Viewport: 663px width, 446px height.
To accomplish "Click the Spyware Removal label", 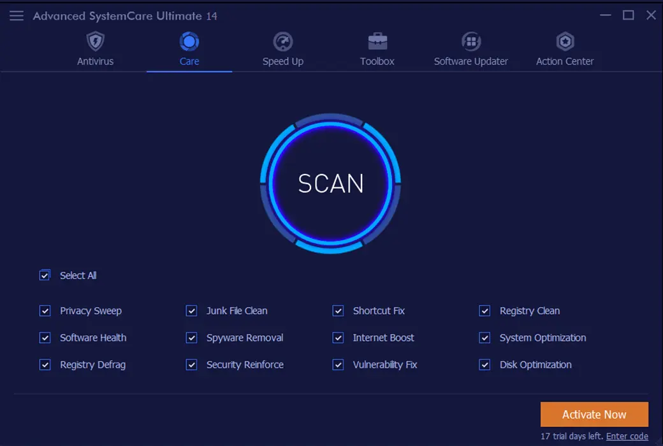I will tap(245, 338).
